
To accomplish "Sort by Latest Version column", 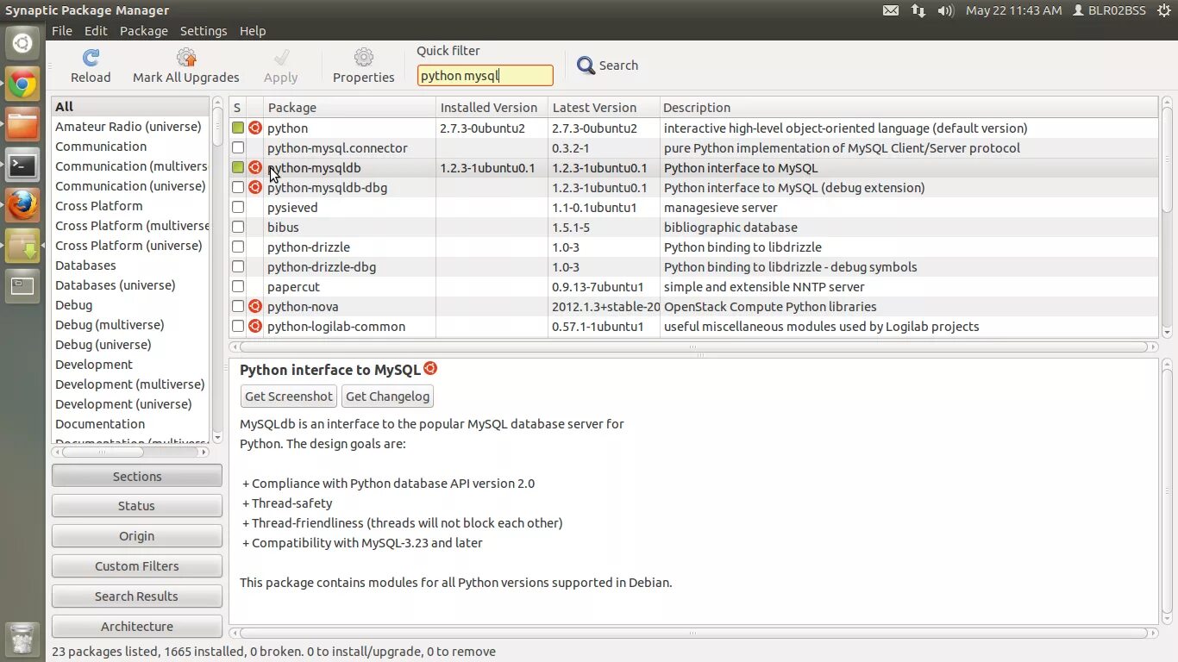I will tap(604, 108).
